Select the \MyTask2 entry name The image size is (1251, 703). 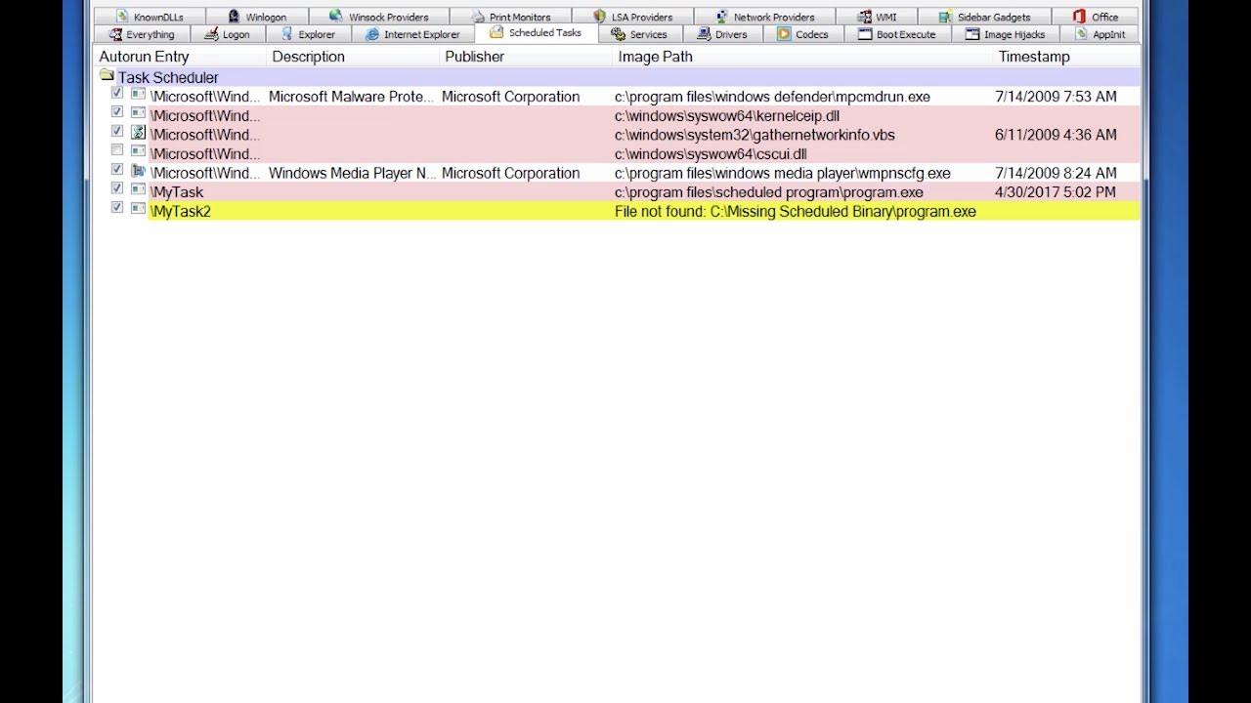[x=180, y=211]
